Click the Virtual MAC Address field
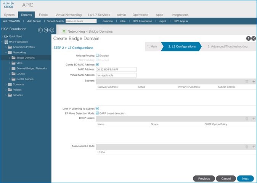257x183 pixels. pyautogui.click(x=116, y=75)
